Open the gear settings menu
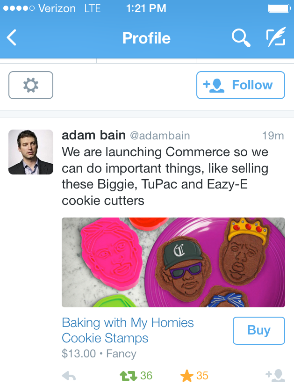The image size is (294, 392). (x=31, y=85)
